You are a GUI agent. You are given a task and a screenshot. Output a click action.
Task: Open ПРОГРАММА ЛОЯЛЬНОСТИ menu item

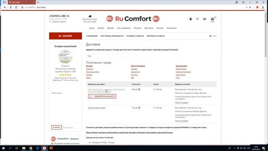(x=112, y=36)
